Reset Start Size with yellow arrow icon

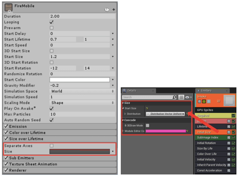tap(147, 108)
